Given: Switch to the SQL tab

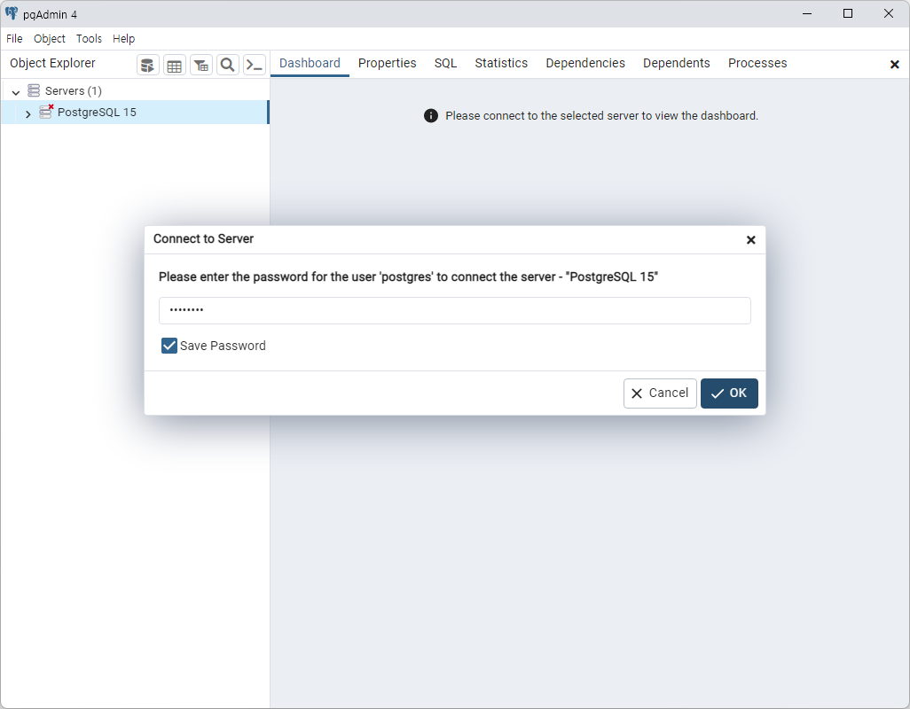Looking at the screenshot, I should tap(445, 63).
